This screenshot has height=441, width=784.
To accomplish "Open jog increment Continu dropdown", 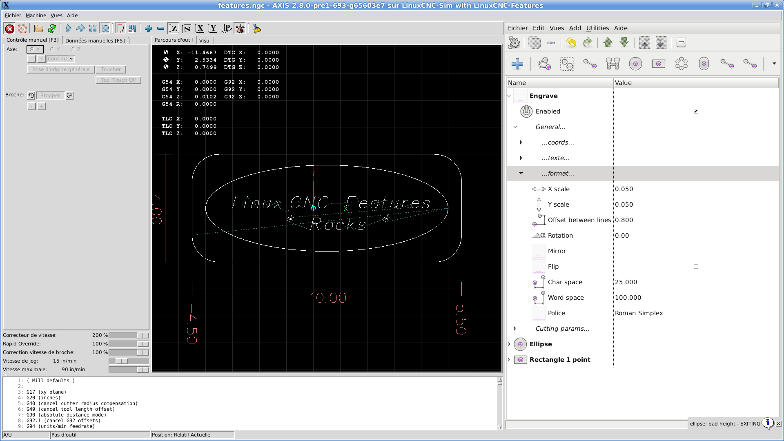I will pyautogui.click(x=71, y=59).
